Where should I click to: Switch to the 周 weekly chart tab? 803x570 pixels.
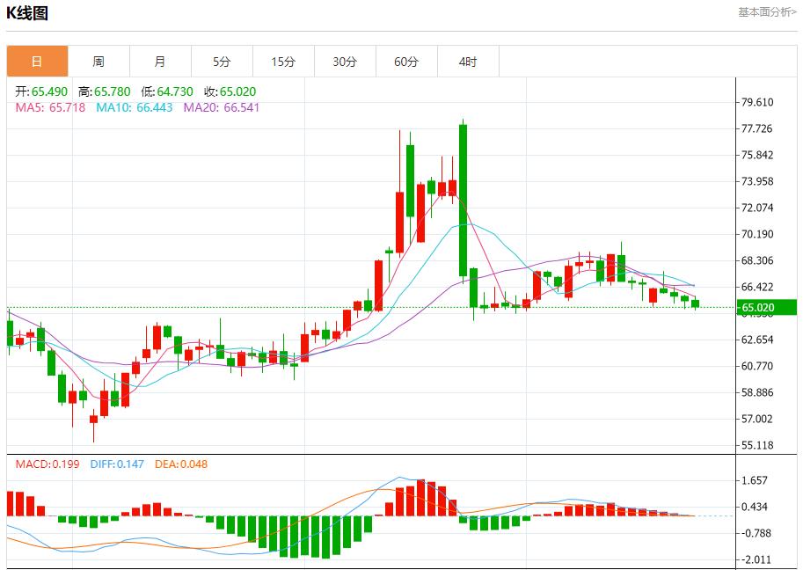pyautogui.click(x=99, y=61)
